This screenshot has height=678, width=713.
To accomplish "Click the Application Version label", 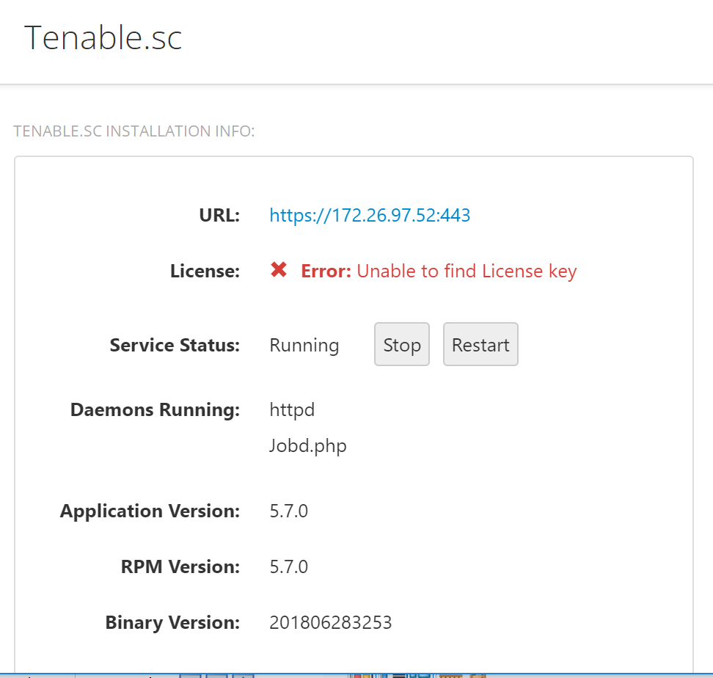I will [150, 511].
